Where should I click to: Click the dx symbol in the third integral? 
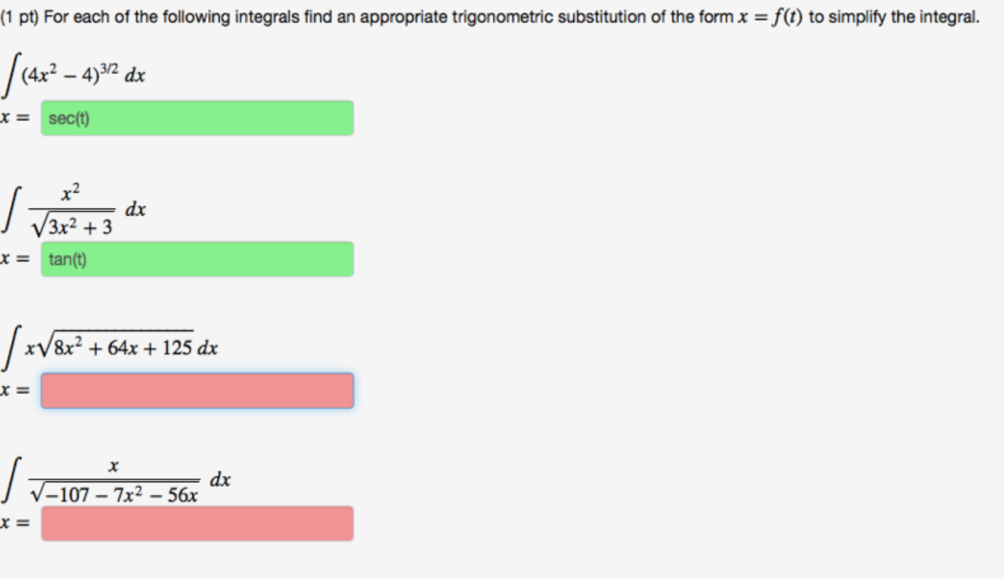click(x=207, y=347)
